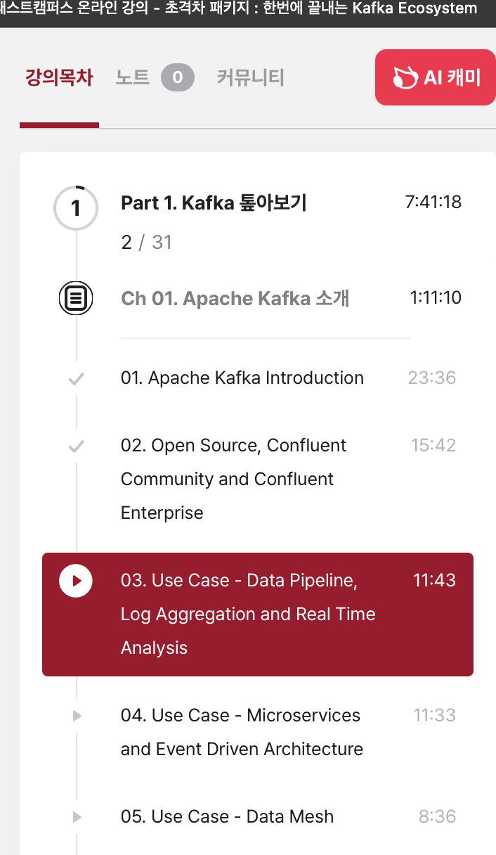The image size is (496, 855).
Task: Click the play icon of lecture 03
Action: (76, 581)
